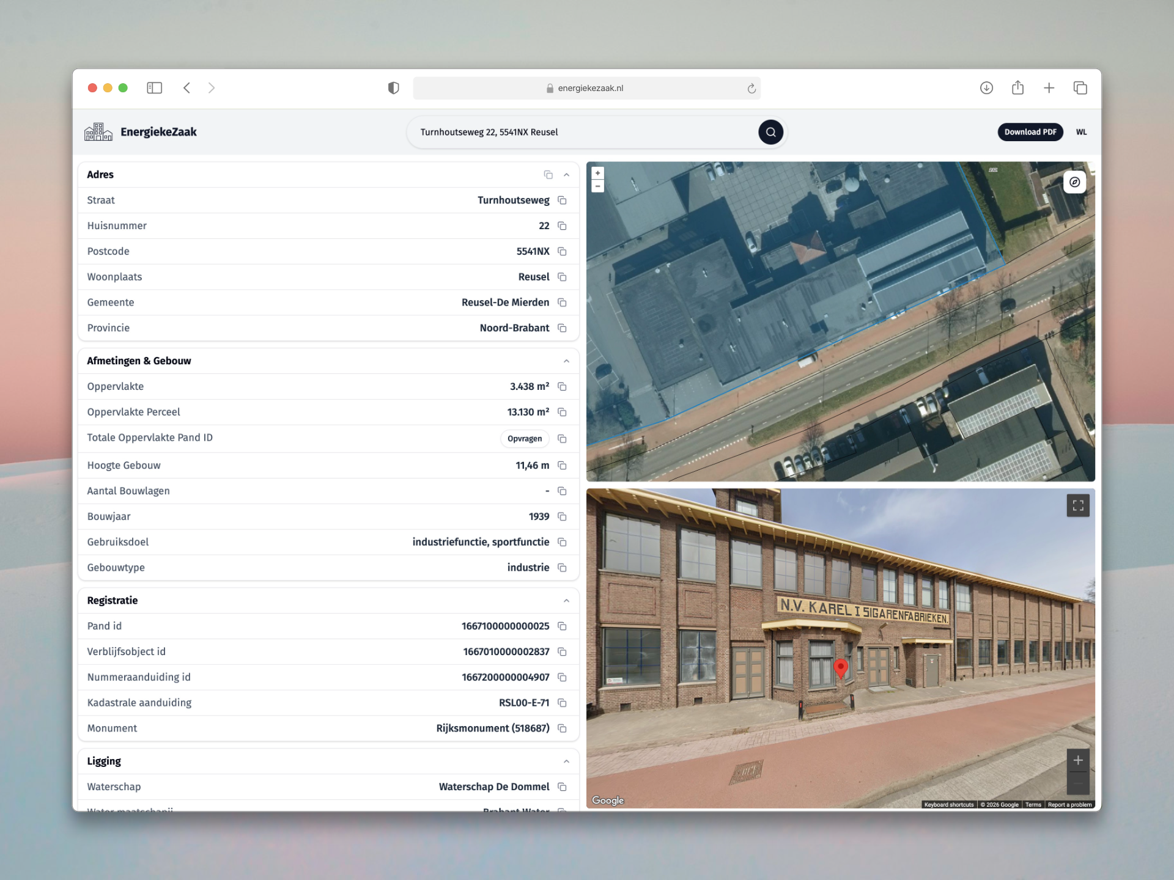Copy the Waterschap De Dommel value
Screen dimensions: 1174x880
[x=562, y=787]
